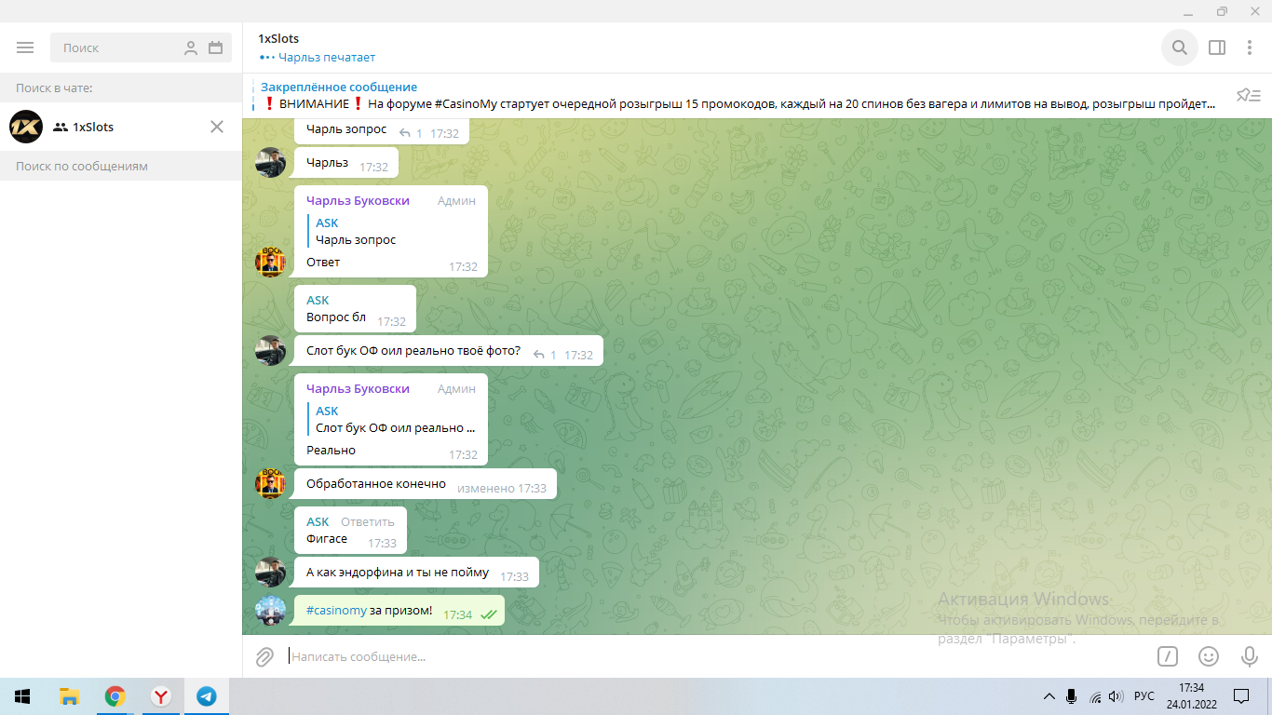Open Yandex Browser from the taskbar

click(160, 696)
